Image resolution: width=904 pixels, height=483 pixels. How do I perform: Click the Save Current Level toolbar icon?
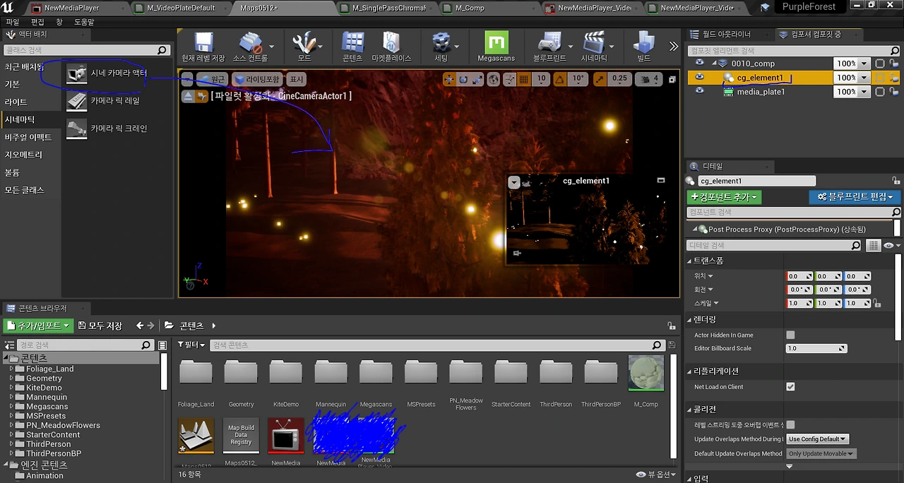click(x=203, y=44)
